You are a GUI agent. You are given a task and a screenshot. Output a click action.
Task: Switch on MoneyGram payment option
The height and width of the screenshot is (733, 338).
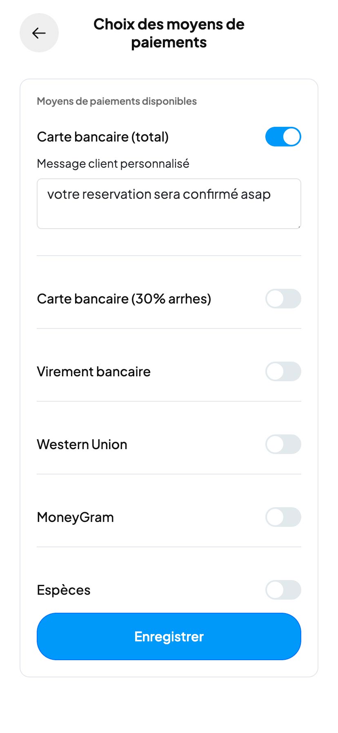283,517
